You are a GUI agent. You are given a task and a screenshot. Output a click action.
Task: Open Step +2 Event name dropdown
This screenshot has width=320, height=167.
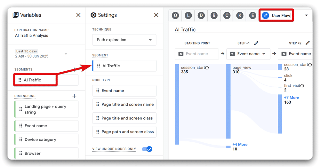click(x=295, y=54)
